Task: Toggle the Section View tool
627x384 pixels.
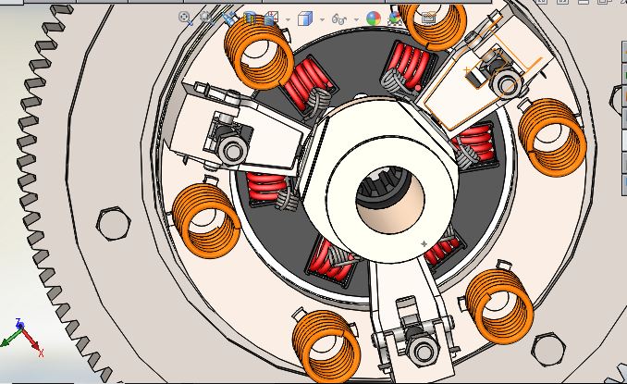Action: pyautogui.click(x=250, y=19)
